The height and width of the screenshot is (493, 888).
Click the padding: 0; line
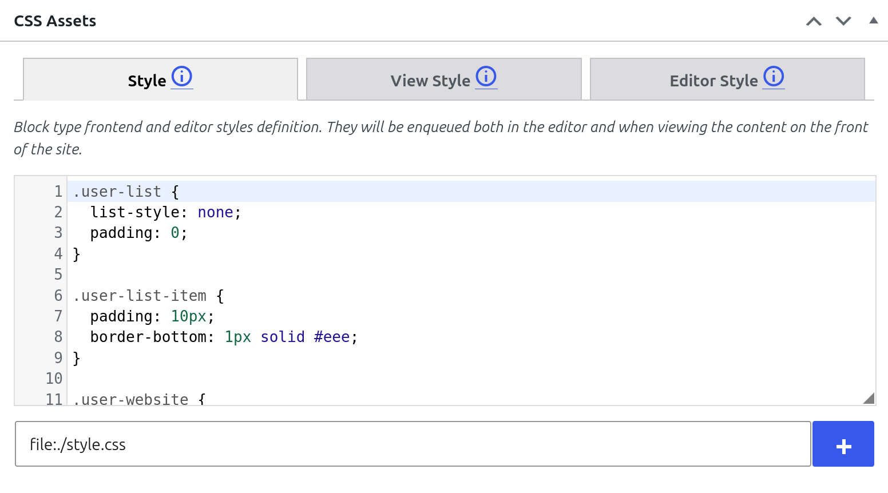(471, 233)
